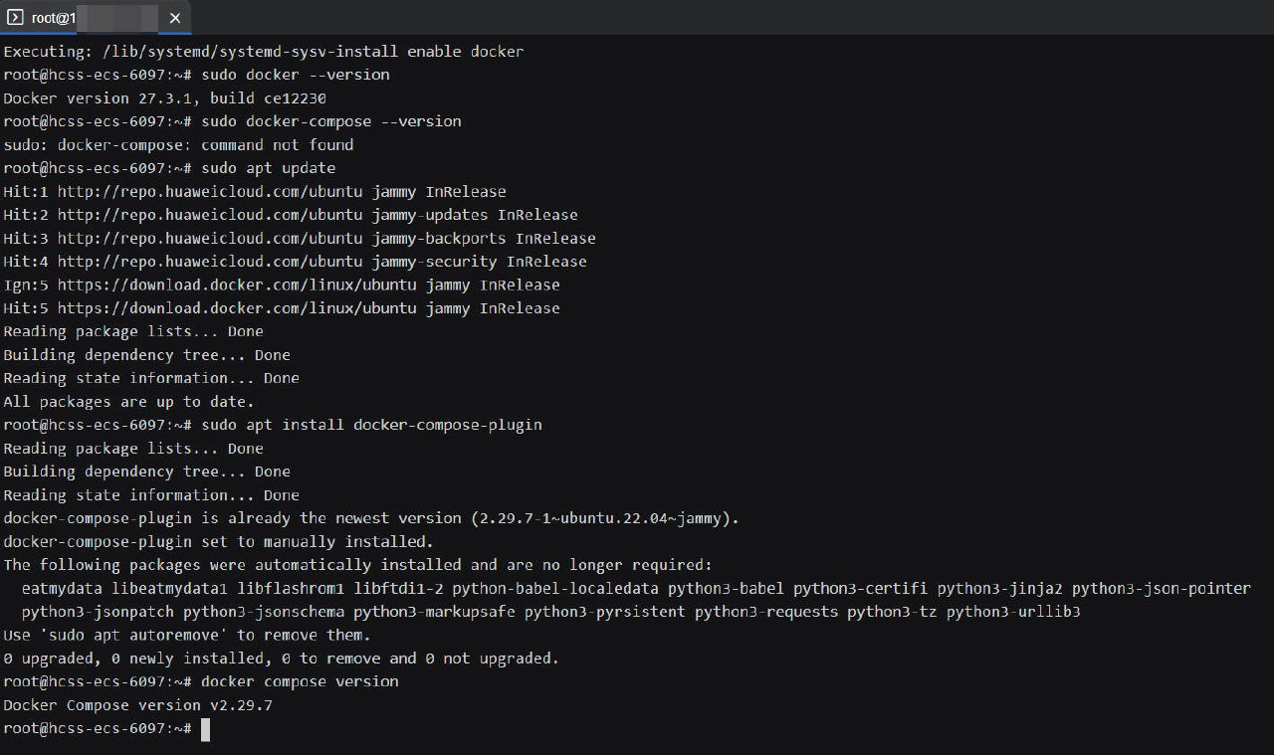Click the terminal icon on the tab
Screen dimensions: 1274x755
16,17
